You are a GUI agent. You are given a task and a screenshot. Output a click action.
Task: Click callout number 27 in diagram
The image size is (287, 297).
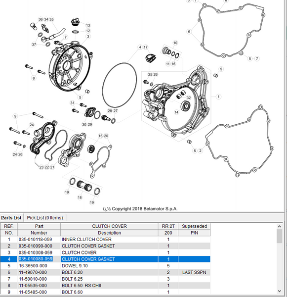[116, 111]
